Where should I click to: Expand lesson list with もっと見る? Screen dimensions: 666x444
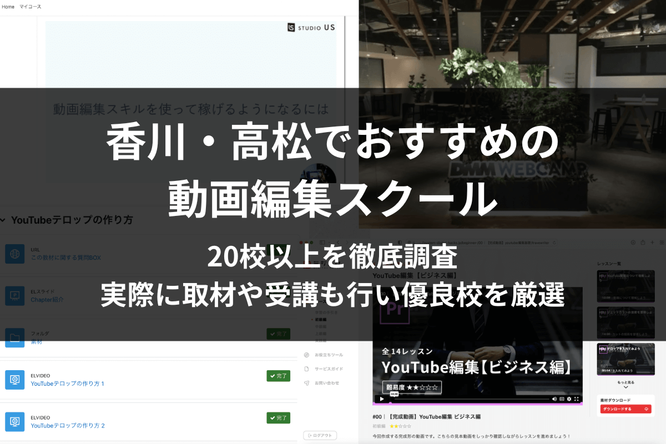625,383
